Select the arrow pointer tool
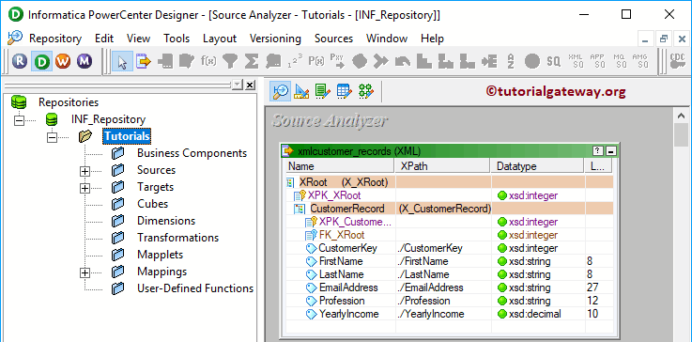This screenshot has height=342, width=692. tap(122, 61)
